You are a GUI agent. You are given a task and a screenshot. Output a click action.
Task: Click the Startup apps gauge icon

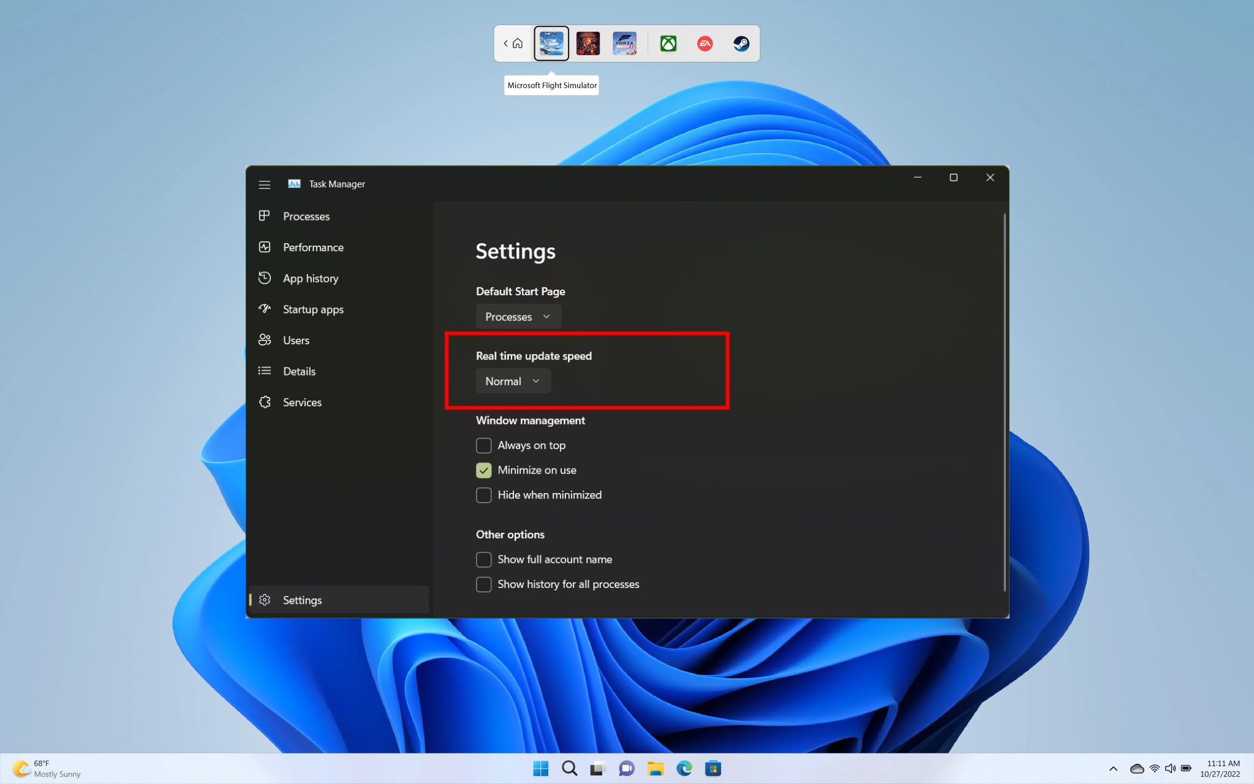coord(265,309)
